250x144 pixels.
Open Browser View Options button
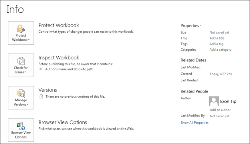[21, 130]
